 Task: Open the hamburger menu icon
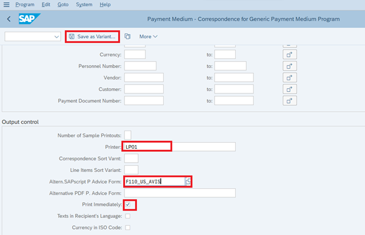point(7,5)
